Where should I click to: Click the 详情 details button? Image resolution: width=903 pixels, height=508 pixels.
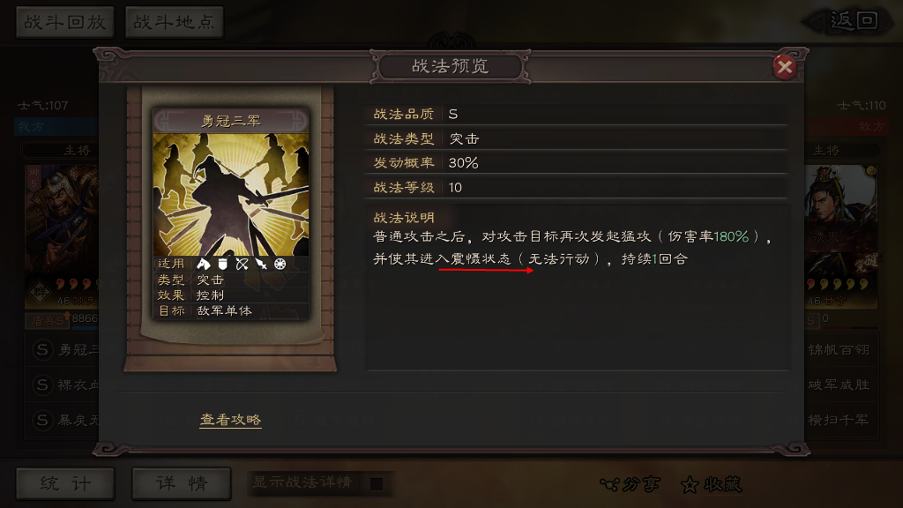[x=182, y=483]
